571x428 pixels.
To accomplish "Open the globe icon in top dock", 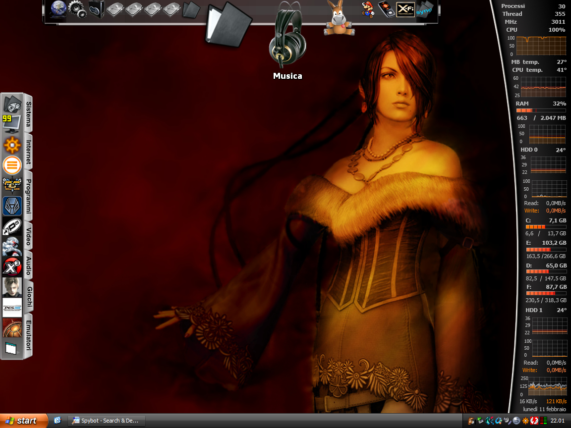I will pos(58,9).
